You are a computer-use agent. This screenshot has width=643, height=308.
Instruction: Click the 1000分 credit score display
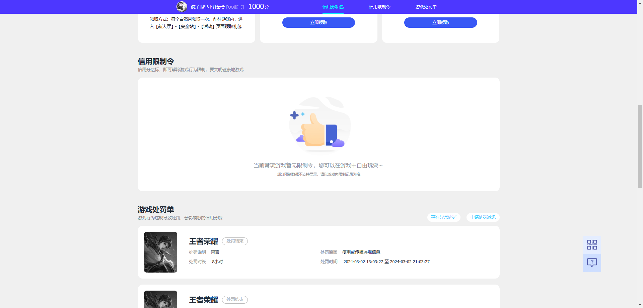point(259,6)
